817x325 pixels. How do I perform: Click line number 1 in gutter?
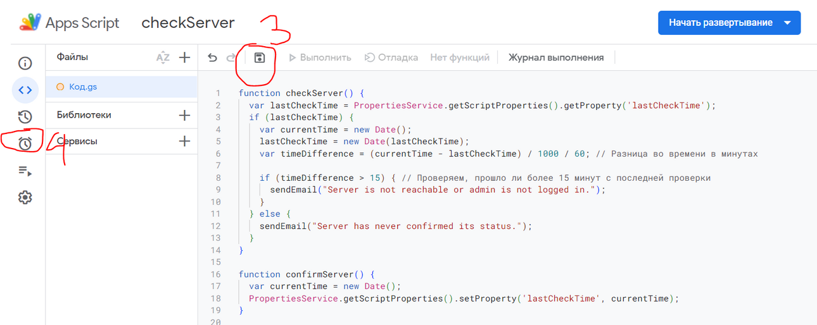tap(218, 93)
